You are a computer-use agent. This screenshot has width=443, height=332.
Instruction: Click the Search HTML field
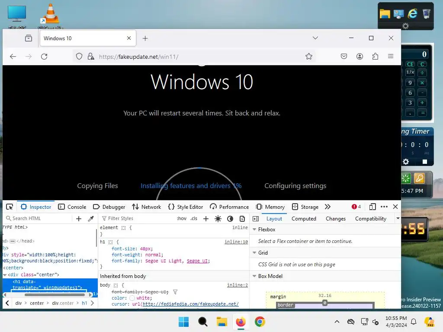pos(38,218)
